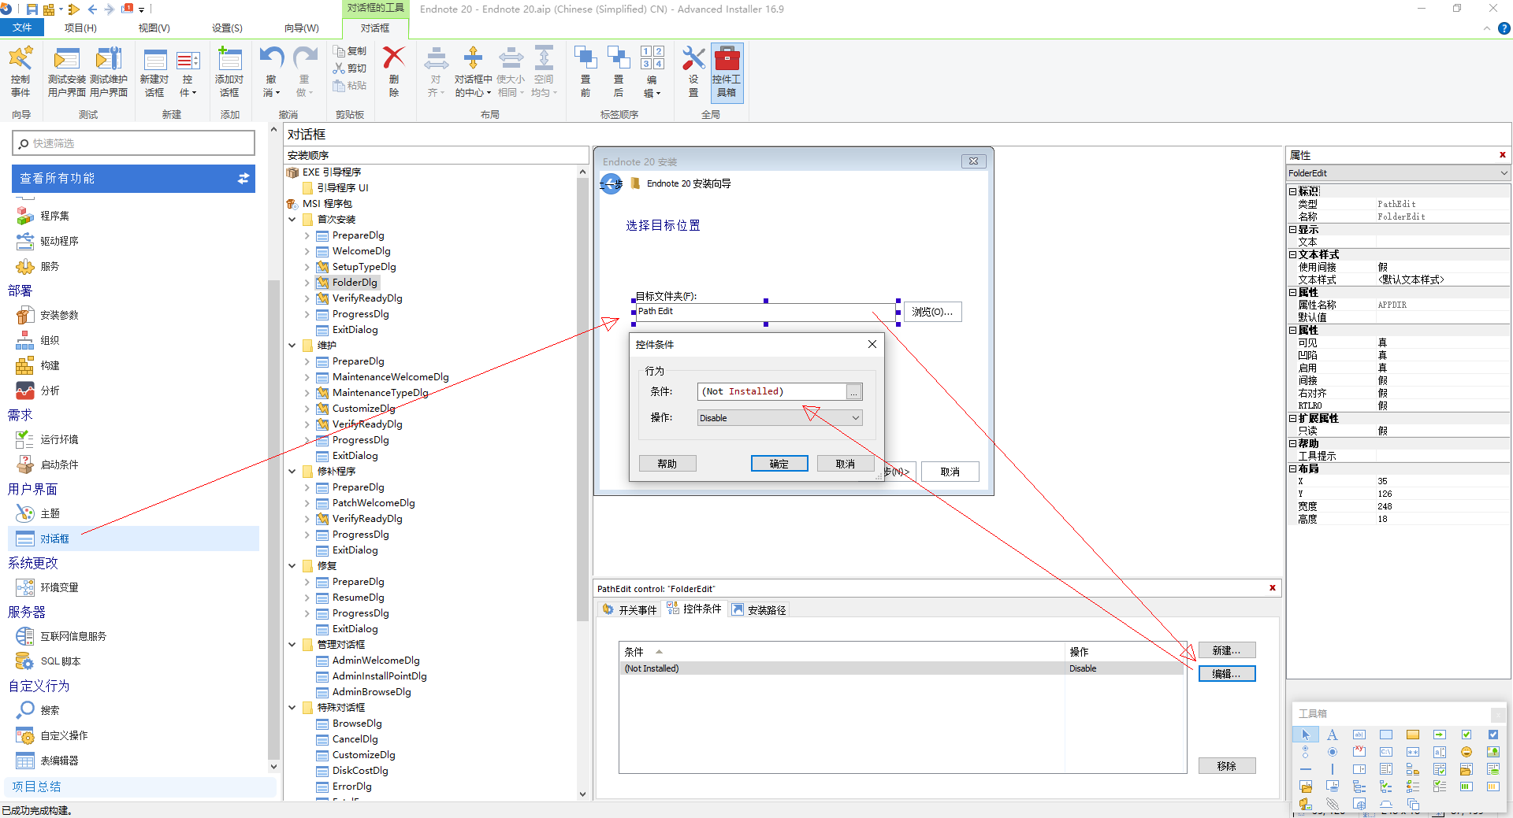The image size is (1513, 818).
Task: Select the path edit 'C:\' tool in 工具箱
Action: click(1386, 752)
